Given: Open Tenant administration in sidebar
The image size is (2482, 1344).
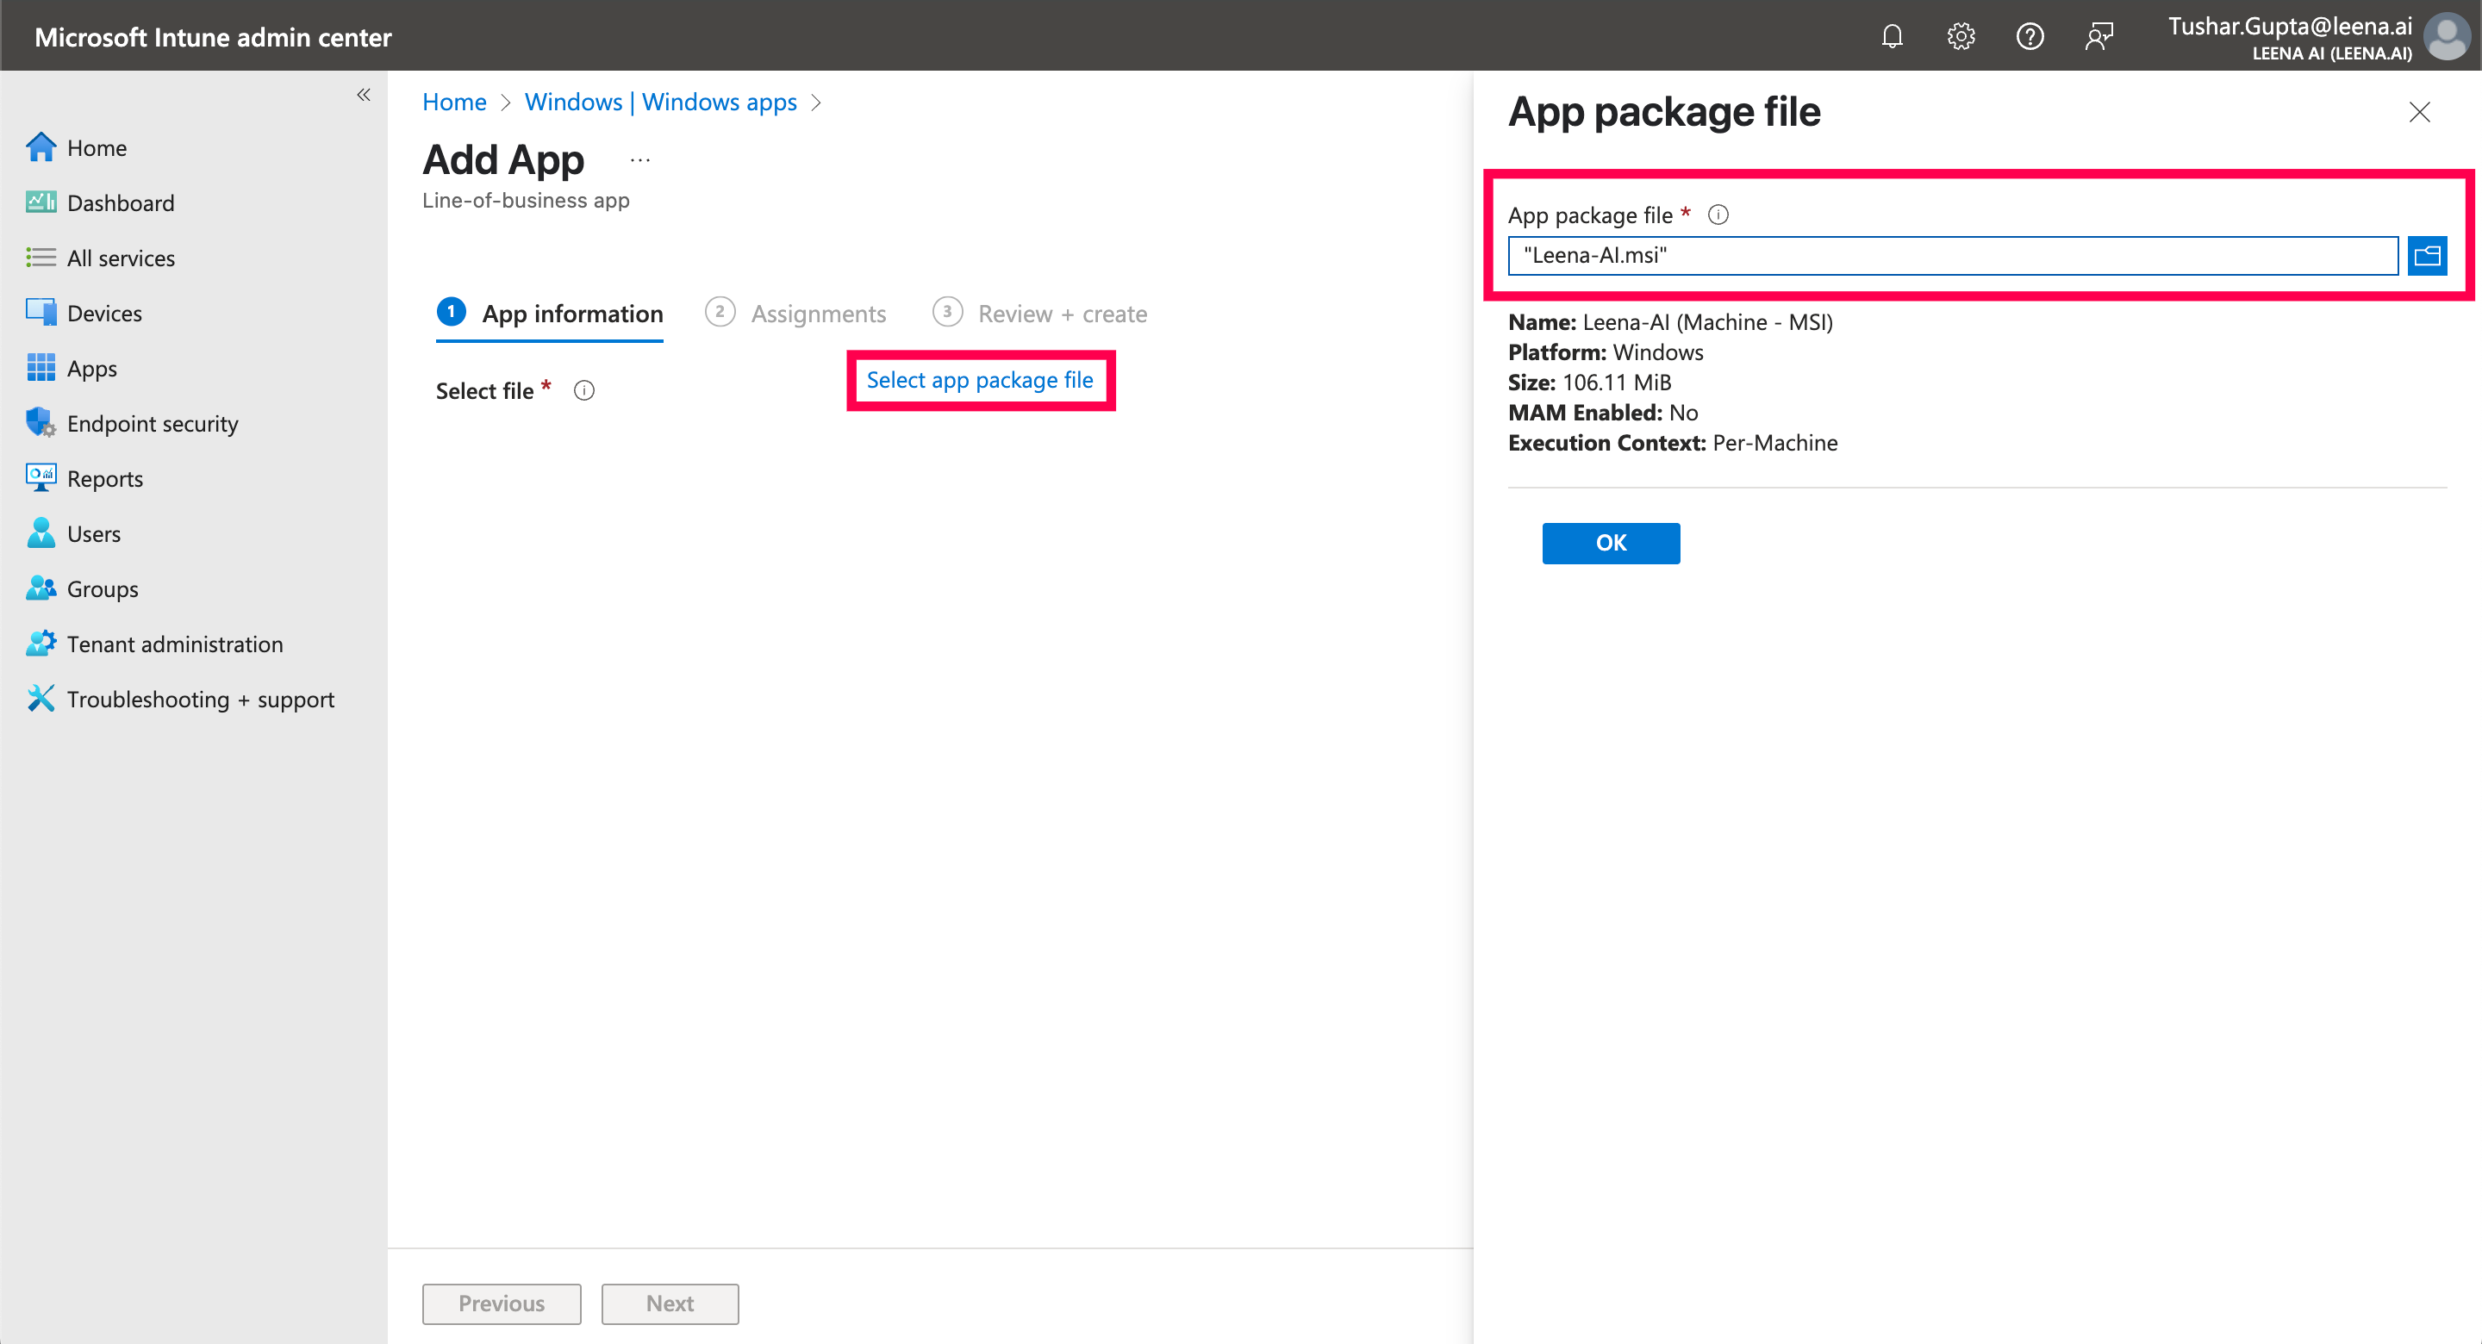Looking at the screenshot, I should pyautogui.click(x=174, y=644).
